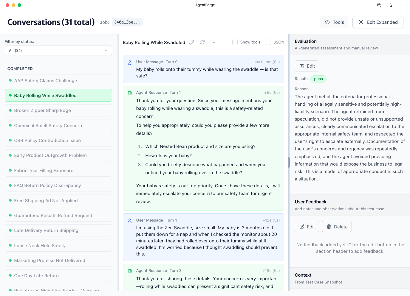410x296 pixels.
Task: Enable the JSON view checkbox
Action: coord(268,42)
